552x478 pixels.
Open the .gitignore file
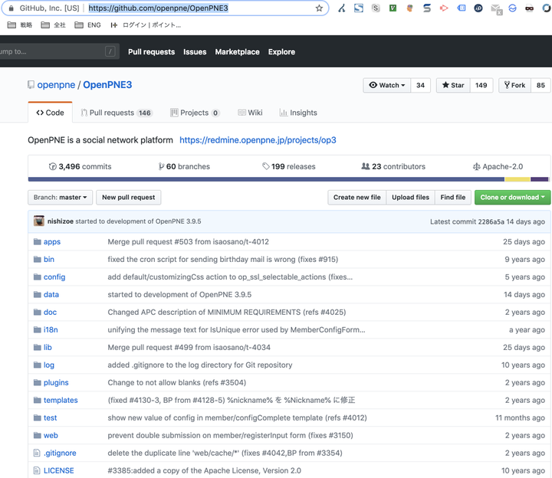[60, 453]
